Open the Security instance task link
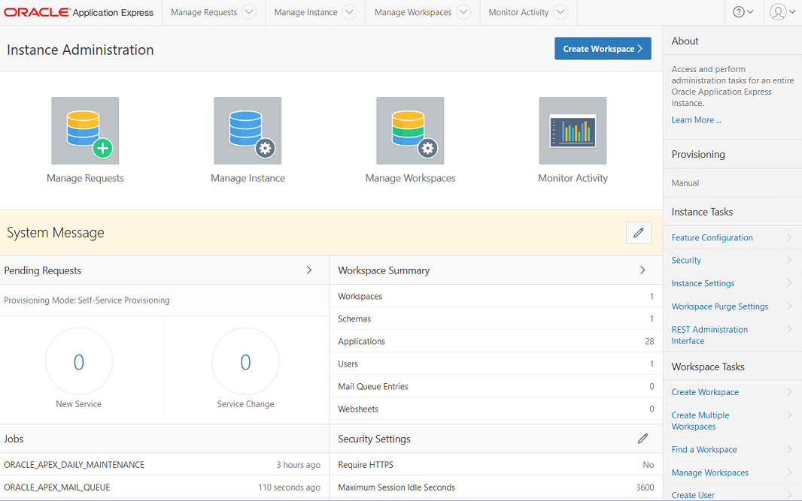 click(686, 261)
